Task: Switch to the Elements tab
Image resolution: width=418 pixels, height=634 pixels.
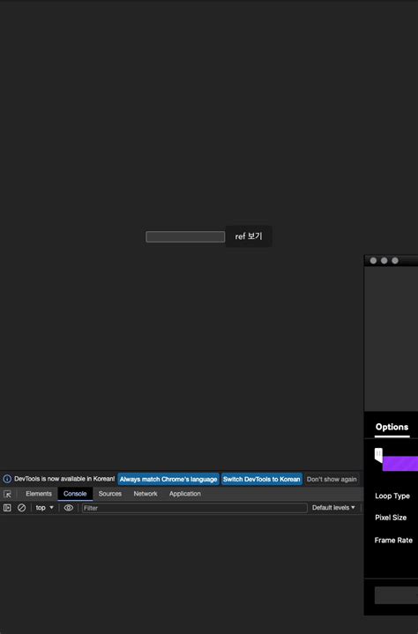Action: [x=39, y=494]
